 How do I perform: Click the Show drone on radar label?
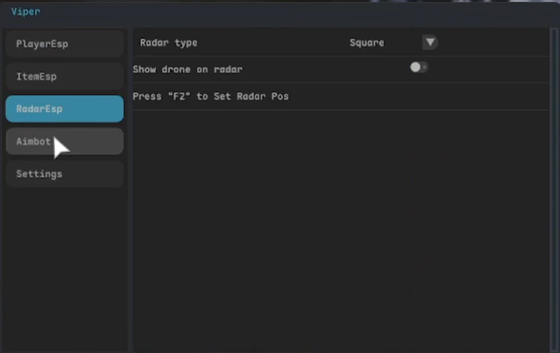click(x=187, y=69)
